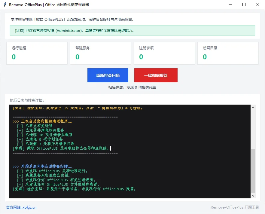Click the red 一键彻底根除 button

(x=156, y=75)
